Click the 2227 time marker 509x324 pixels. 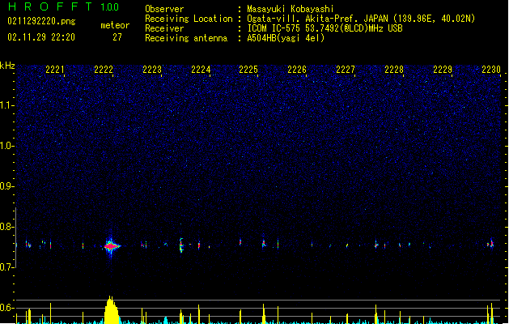click(x=346, y=70)
